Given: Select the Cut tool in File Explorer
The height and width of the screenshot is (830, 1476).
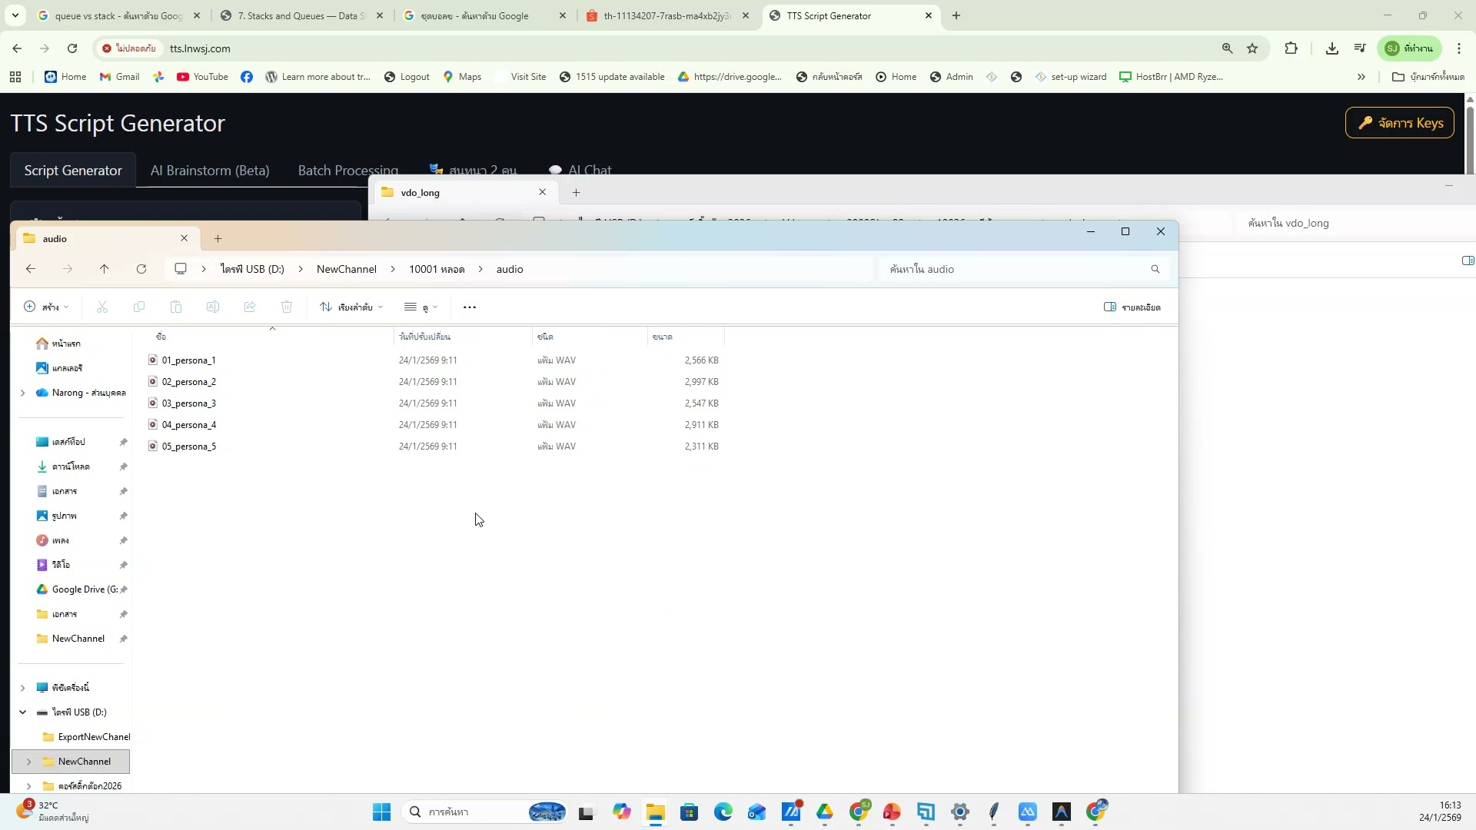Looking at the screenshot, I should tap(101, 307).
